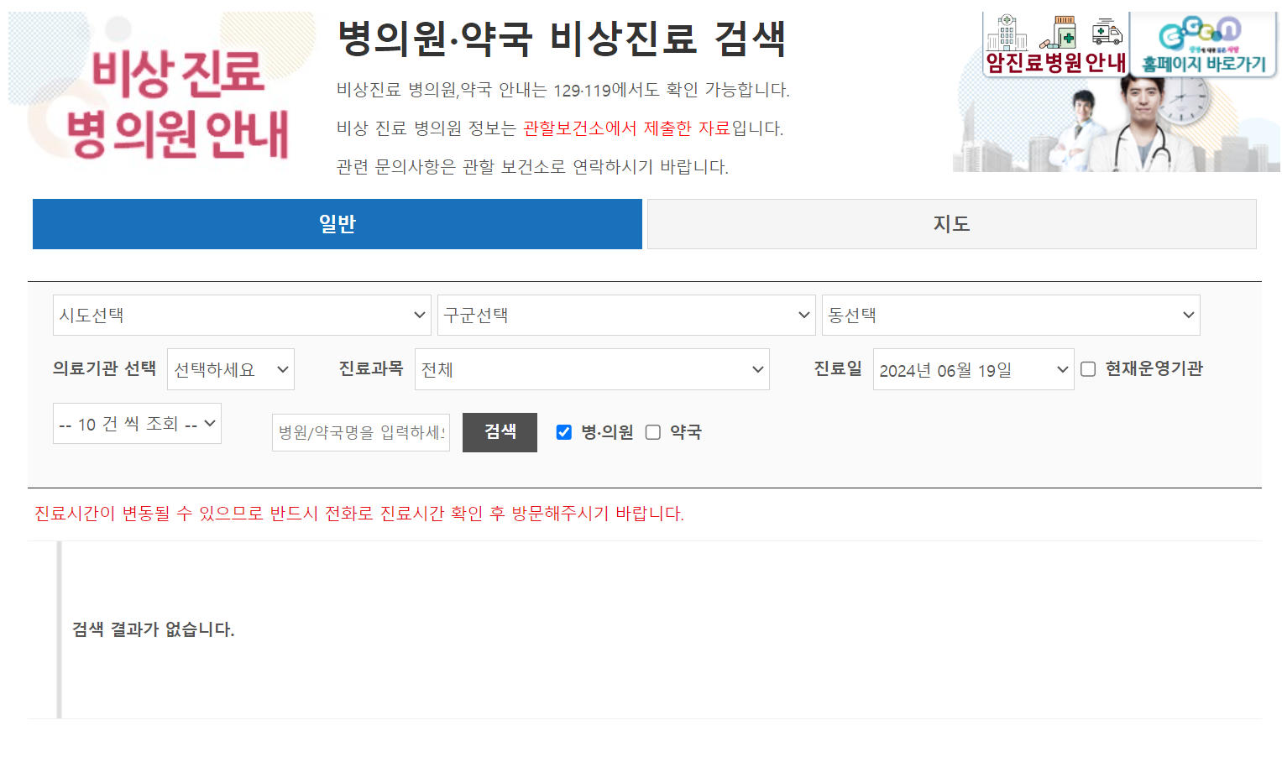Click the 검색 결과가 없습니다 message
Viewport: 1282px width, 762px height.
pos(153,629)
